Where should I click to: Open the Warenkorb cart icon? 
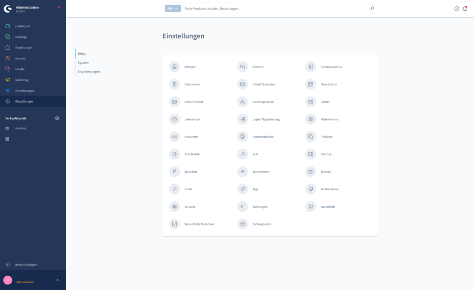[x=311, y=206]
